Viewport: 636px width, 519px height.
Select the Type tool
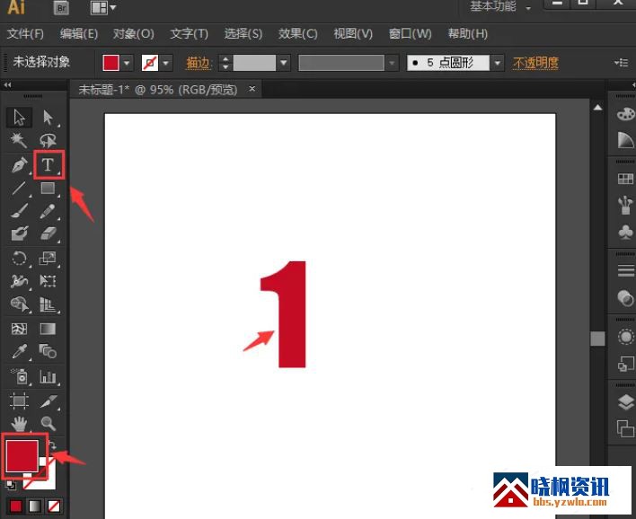(49, 165)
